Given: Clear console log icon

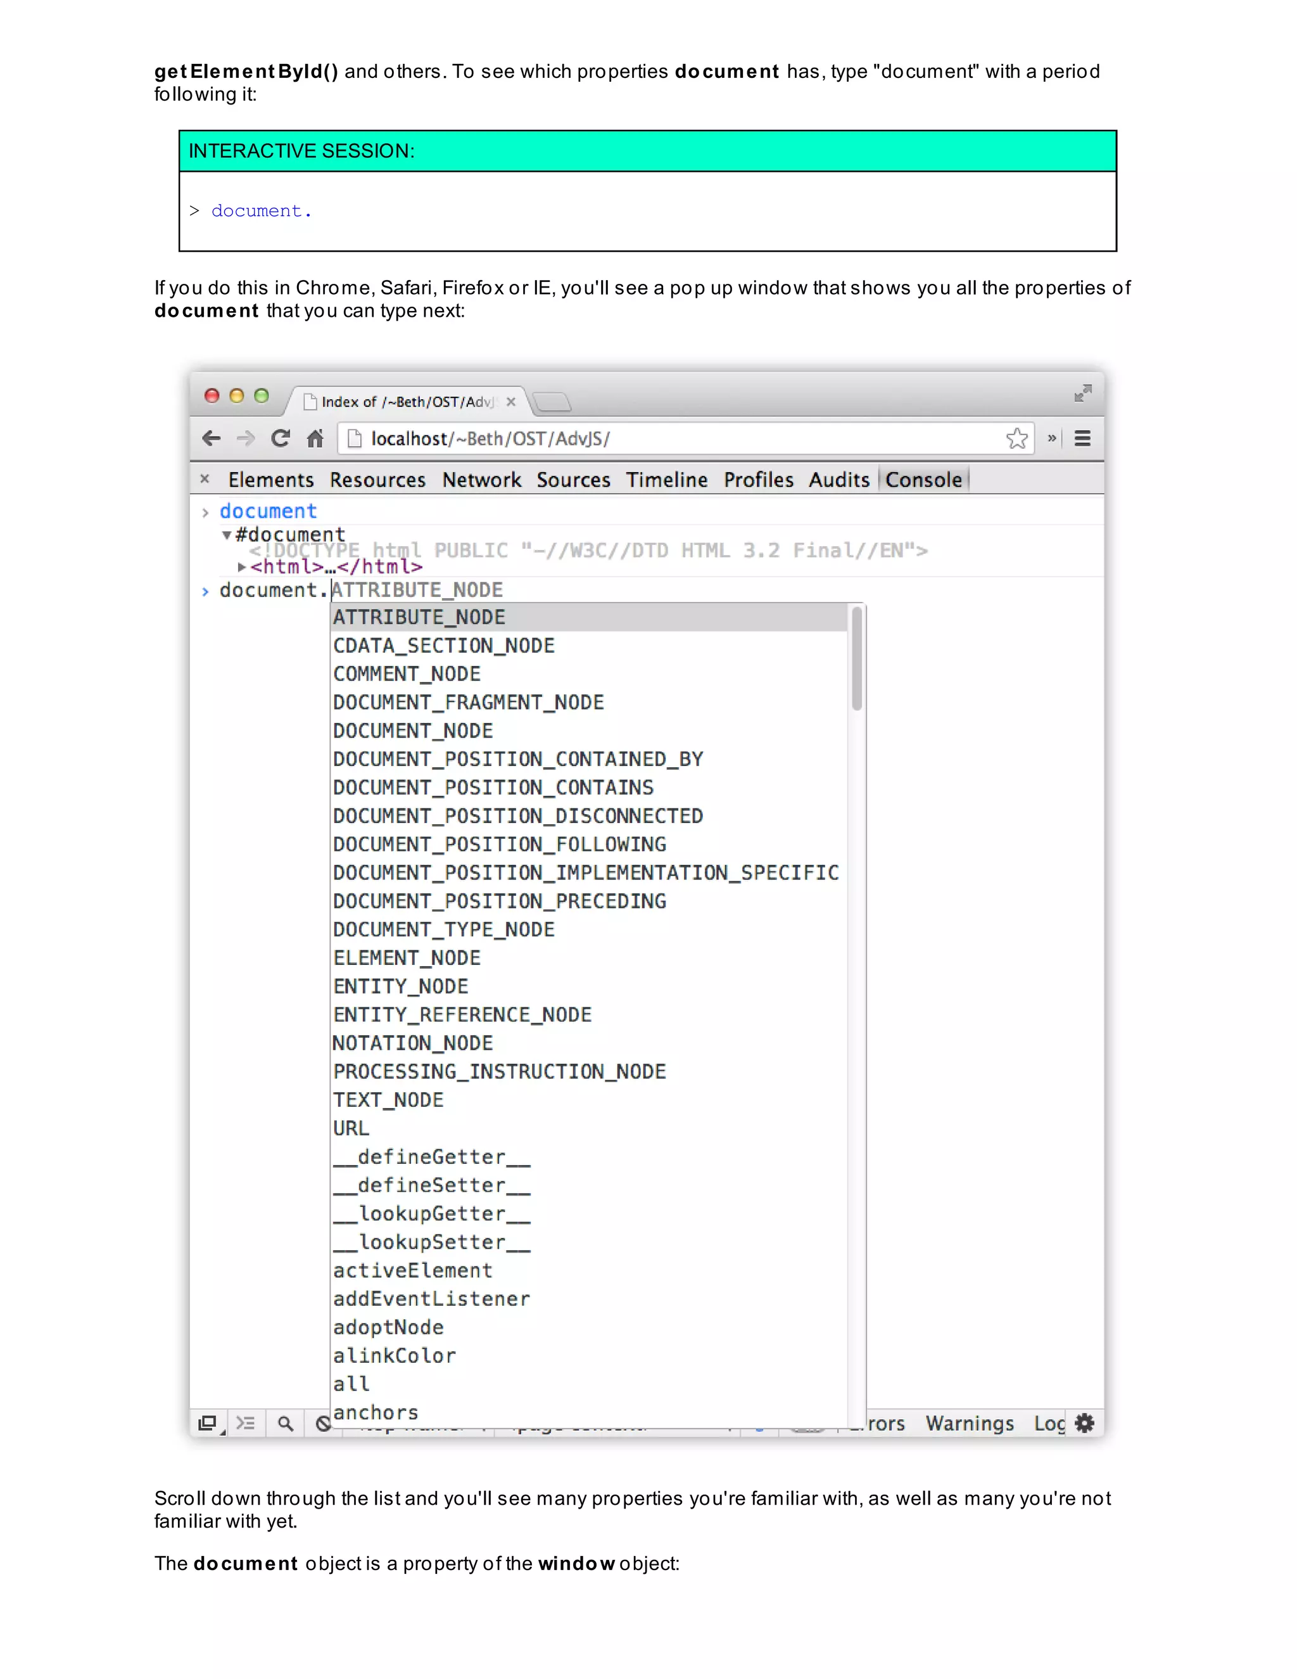Looking at the screenshot, I should (x=324, y=1424).
